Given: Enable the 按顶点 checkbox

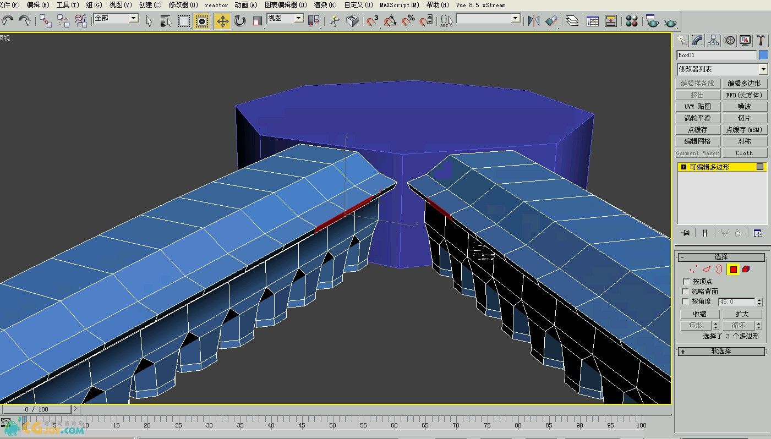Looking at the screenshot, I should pos(686,281).
